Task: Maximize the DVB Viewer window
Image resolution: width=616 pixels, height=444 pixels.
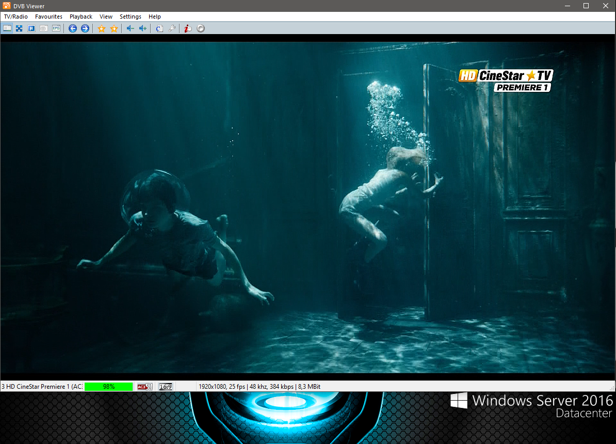Action: point(586,6)
